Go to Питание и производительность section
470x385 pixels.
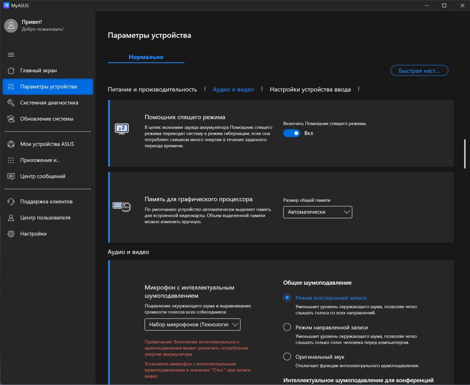(x=152, y=89)
